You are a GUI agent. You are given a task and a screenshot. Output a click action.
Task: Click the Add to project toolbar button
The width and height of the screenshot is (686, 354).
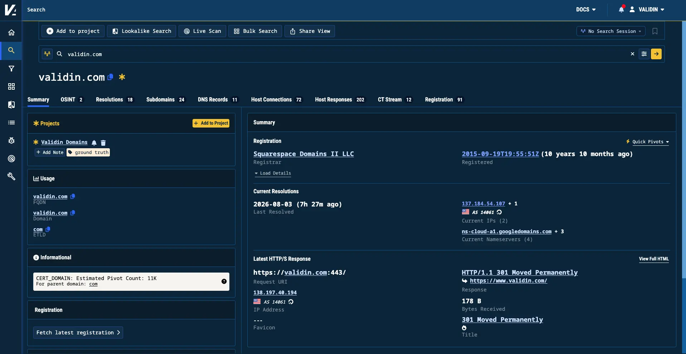73,31
